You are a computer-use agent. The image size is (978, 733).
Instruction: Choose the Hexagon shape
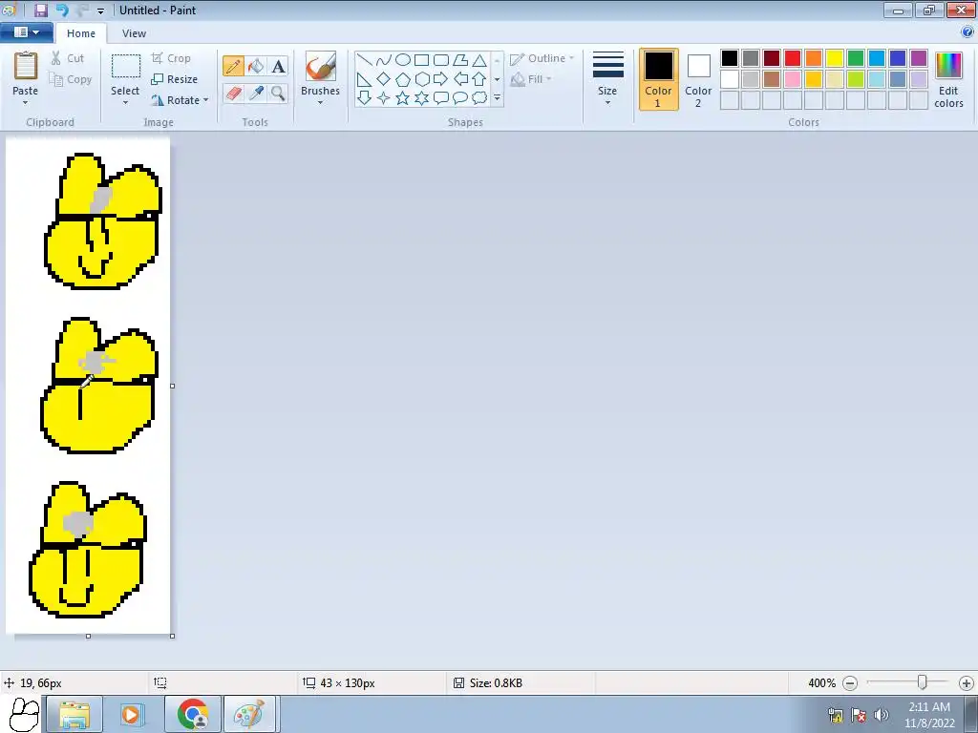point(421,79)
